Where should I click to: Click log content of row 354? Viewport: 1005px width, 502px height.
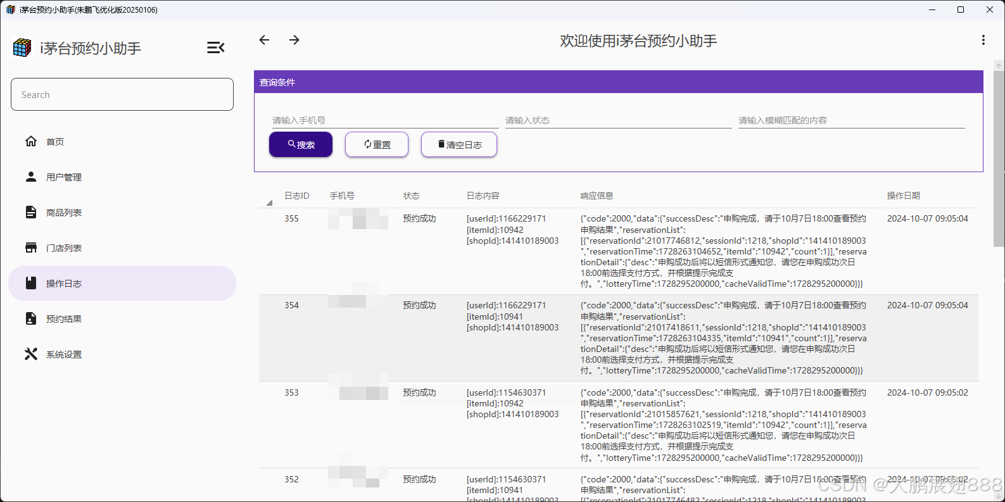pos(513,317)
